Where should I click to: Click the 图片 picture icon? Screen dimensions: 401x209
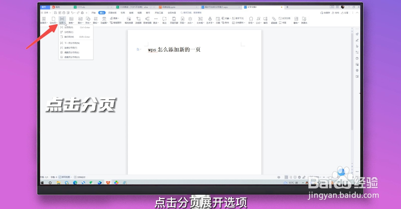pos(80,19)
